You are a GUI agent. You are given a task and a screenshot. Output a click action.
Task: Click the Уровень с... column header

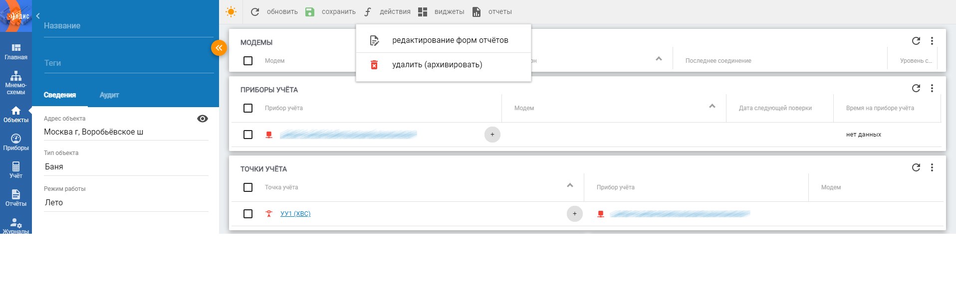pos(916,61)
